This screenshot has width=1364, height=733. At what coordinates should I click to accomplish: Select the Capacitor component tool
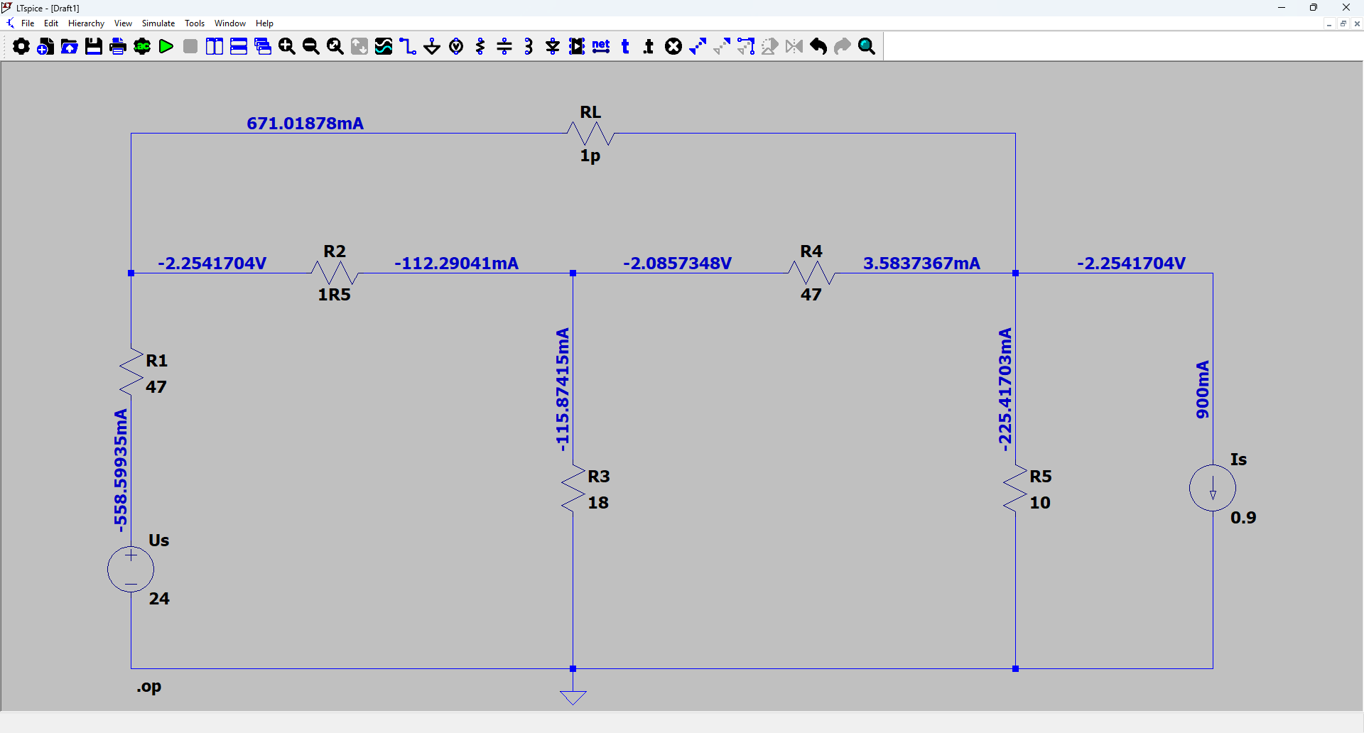tap(504, 47)
